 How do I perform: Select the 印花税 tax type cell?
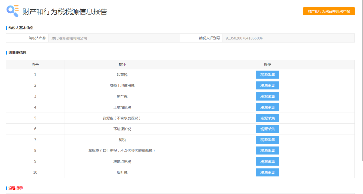[122, 75]
